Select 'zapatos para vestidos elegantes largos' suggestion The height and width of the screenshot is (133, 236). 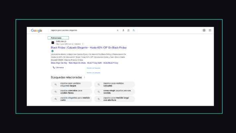(x=71, y=84)
